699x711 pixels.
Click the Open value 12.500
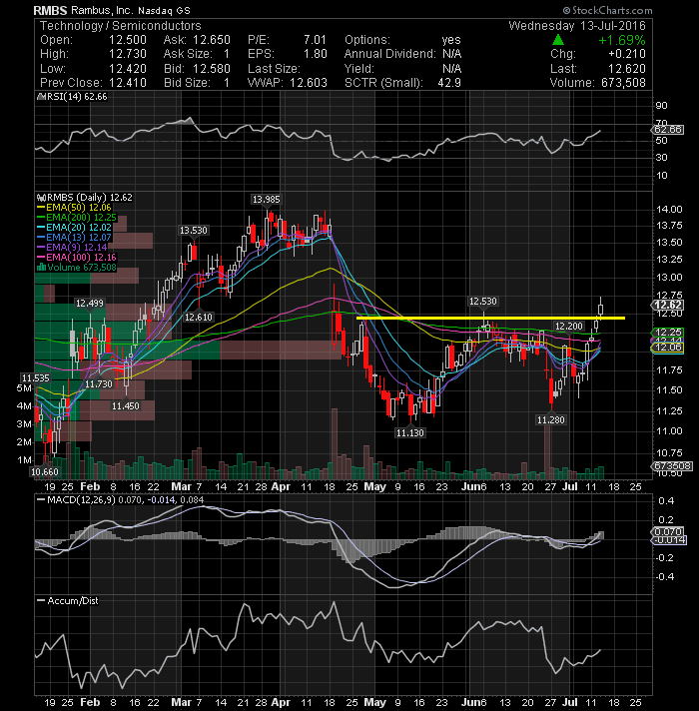128,40
